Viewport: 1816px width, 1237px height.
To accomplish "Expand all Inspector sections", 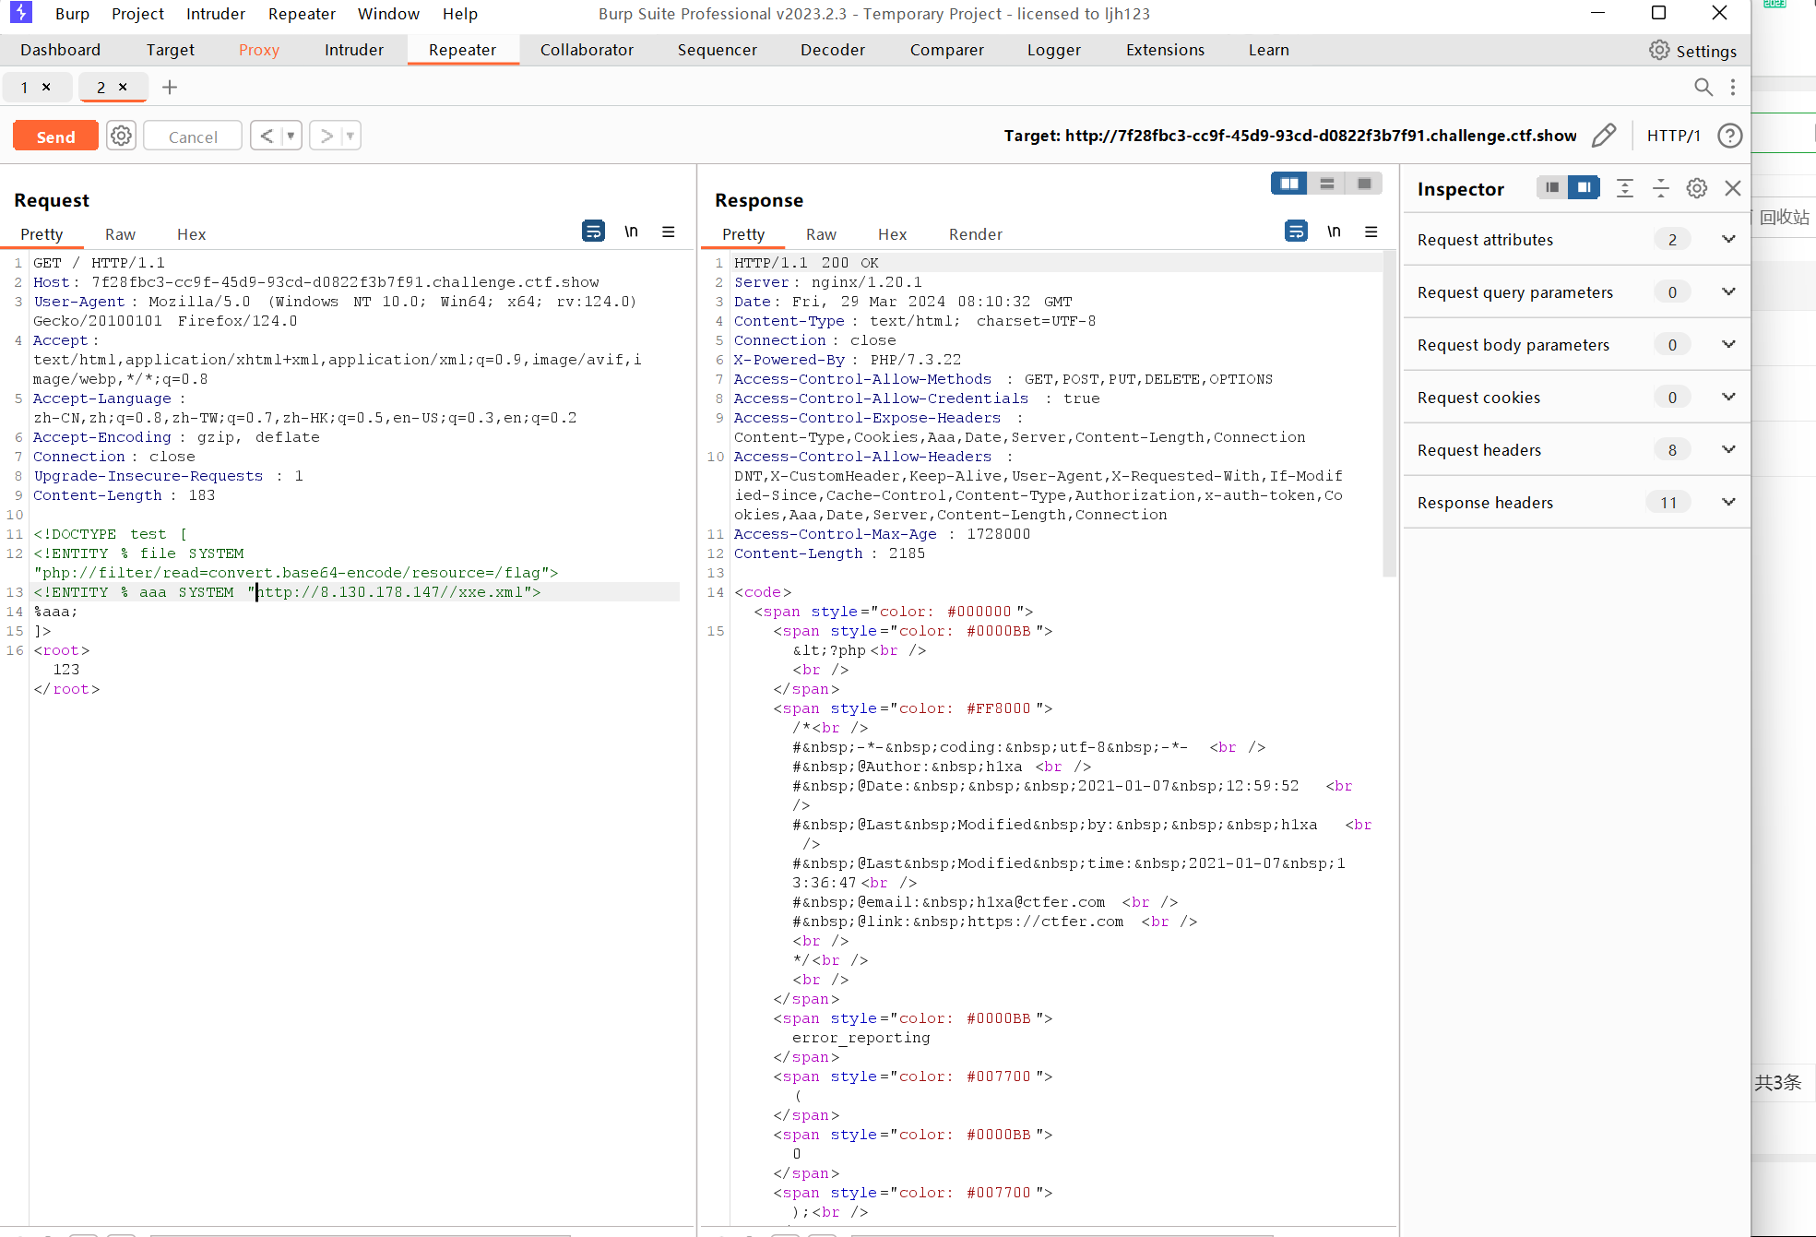I will click(x=1625, y=188).
